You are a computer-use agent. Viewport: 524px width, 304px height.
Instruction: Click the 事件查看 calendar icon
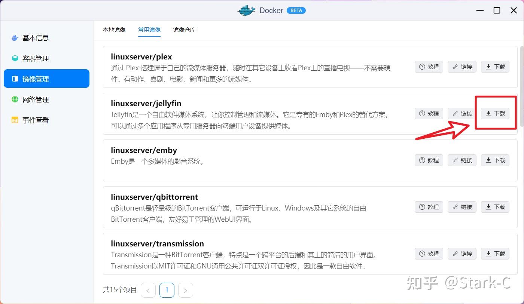point(14,120)
